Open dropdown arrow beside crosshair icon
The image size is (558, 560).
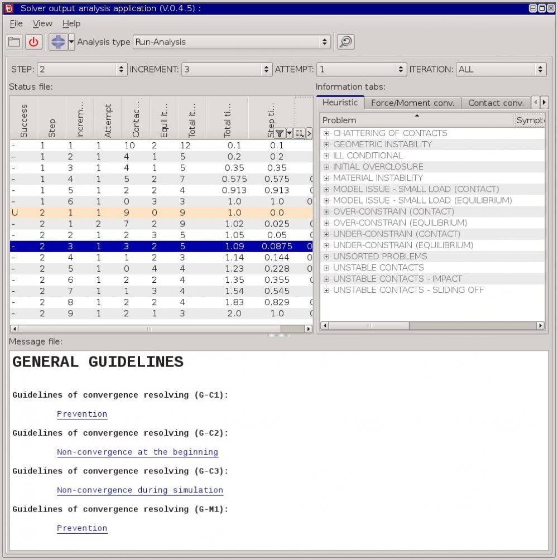click(71, 42)
